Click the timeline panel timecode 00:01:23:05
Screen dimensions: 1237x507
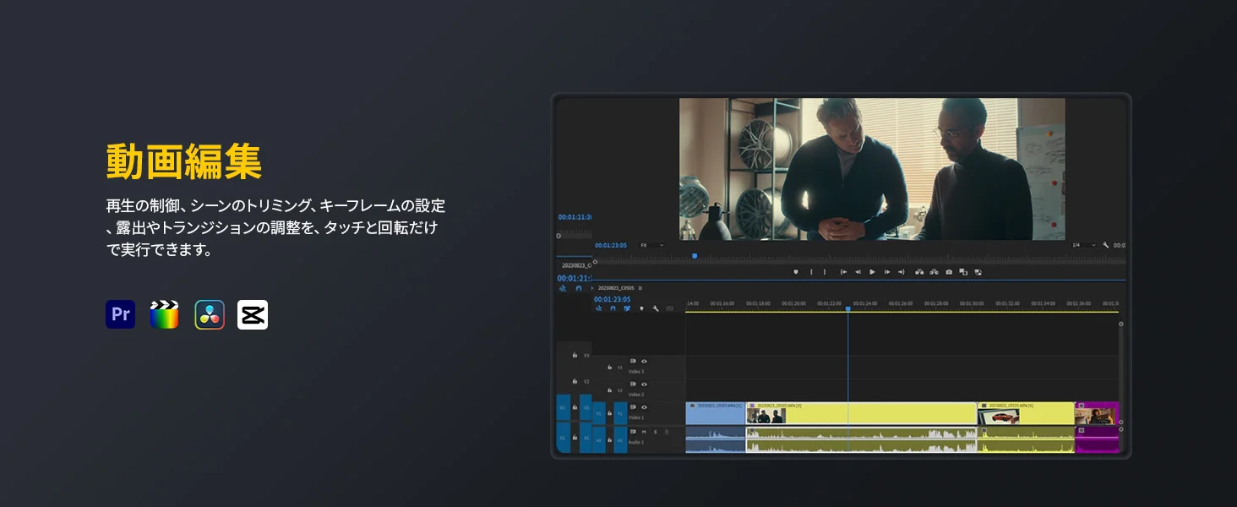tap(612, 299)
